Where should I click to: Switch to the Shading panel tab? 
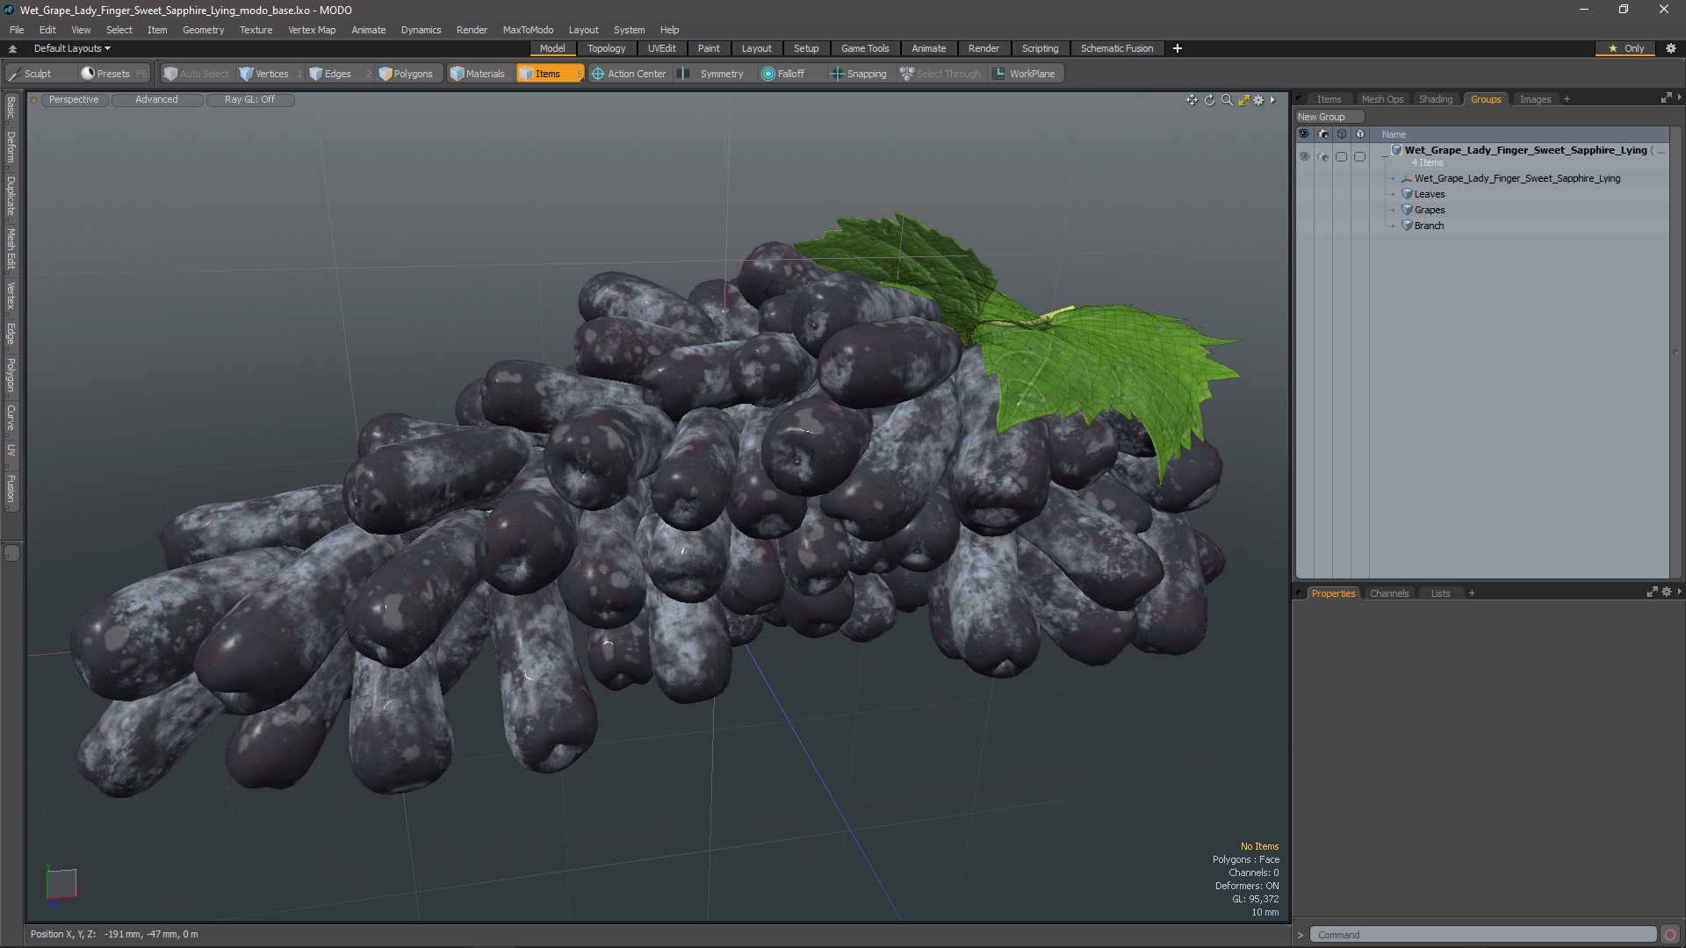(x=1436, y=99)
